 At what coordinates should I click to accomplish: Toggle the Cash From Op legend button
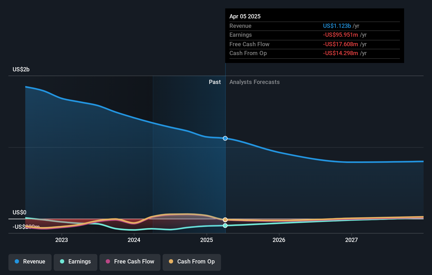(192, 262)
